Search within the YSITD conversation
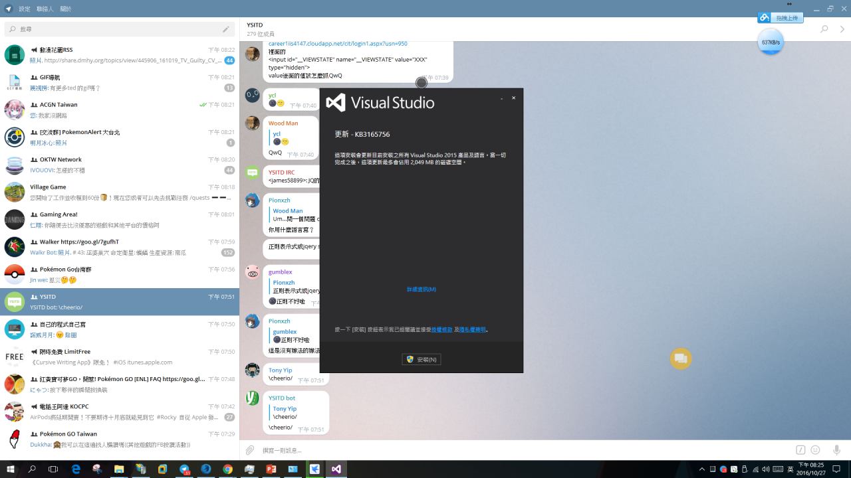Viewport: 851px width, 478px height. [x=824, y=29]
